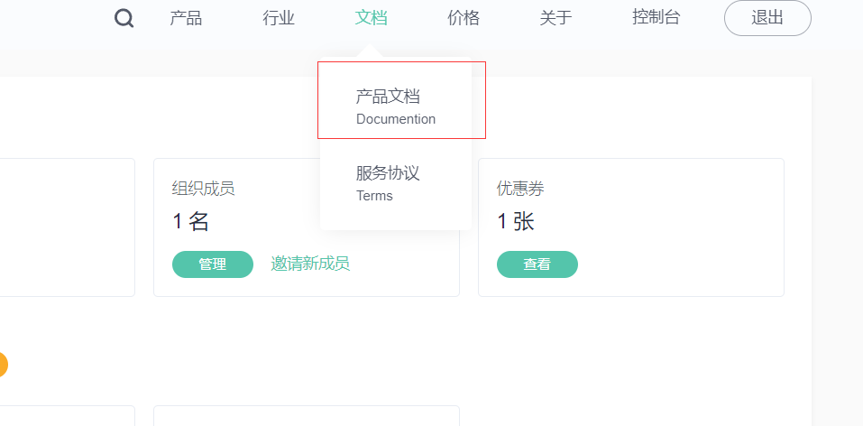Click the orange circle at left edge
The height and width of the screenshot is (426, 863).
point(2,365)
